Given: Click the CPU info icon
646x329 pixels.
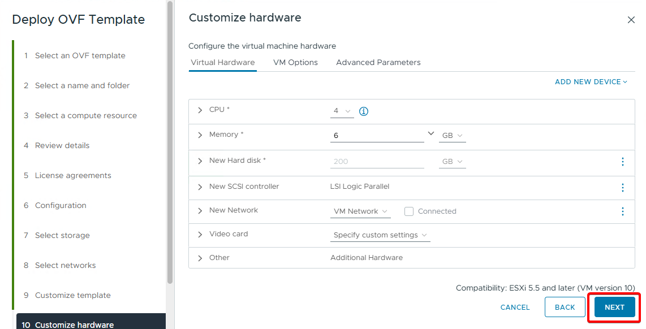Looking at the screenshot, I should (364, 111).
